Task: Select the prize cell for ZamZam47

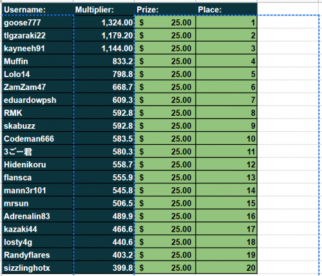Action: (x=165, y=87)
